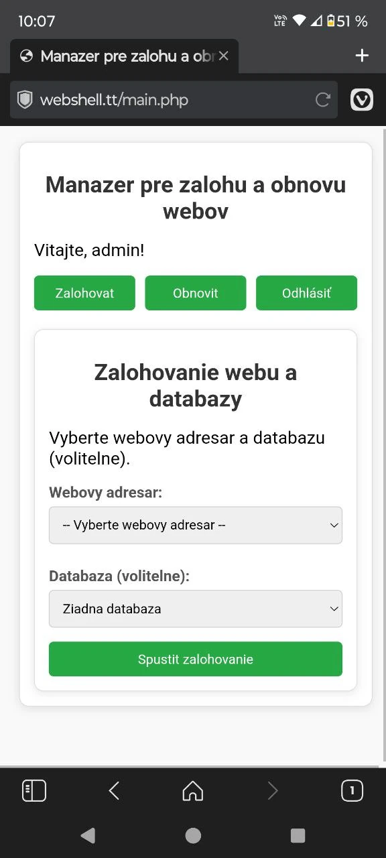Tap the Android home circle button
Screen dimensions: 386x858
point(193,835)
